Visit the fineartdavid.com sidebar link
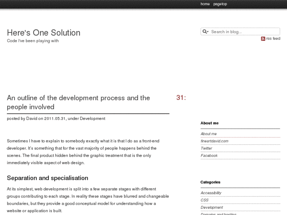This screenshot has width=287, height=215. 214,141
